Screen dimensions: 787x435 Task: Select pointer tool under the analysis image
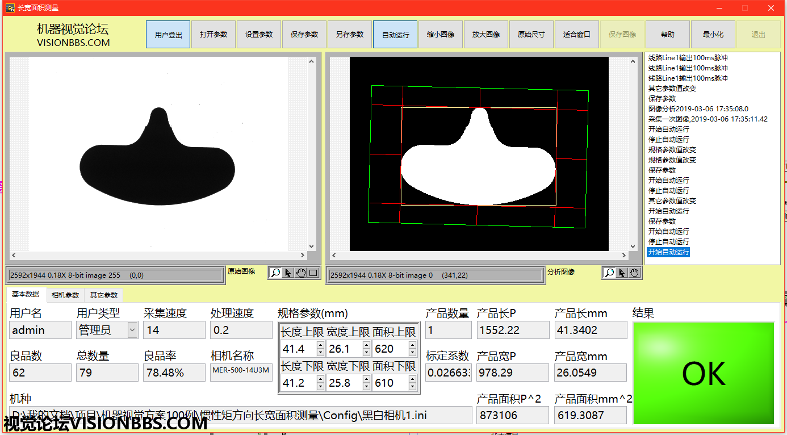click(x=622, y=273)
